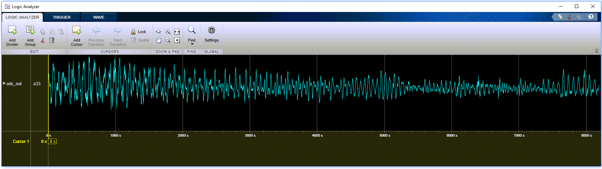Select the zoom in magnifier tool
Screen dimensions: 602x169
point(168,32)
